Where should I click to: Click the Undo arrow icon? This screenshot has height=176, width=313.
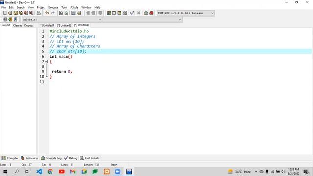(47, 13)
